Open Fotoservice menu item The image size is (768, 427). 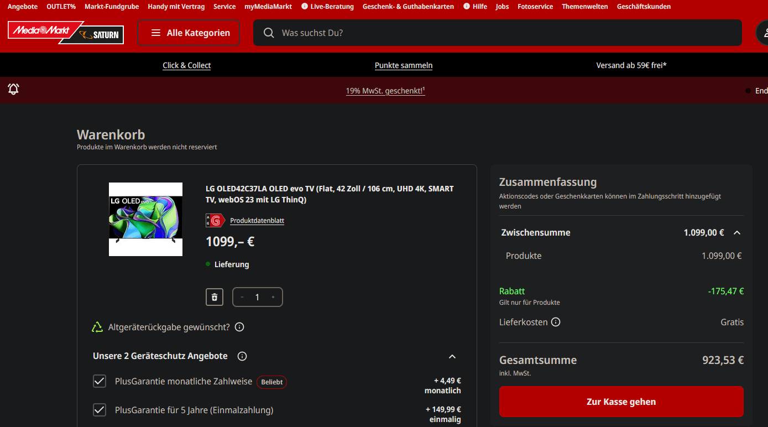(535, 7)
